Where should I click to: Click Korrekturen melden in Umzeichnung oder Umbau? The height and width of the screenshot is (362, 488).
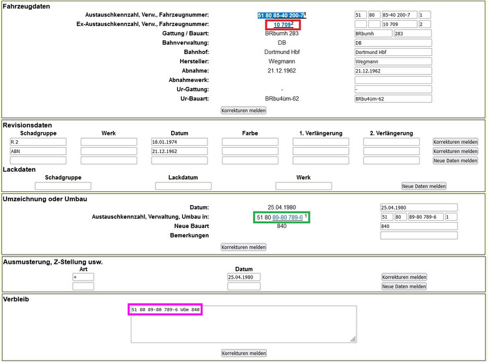(244, 247)
